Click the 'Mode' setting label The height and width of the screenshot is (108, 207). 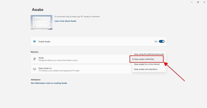click(x=41, y=58)
